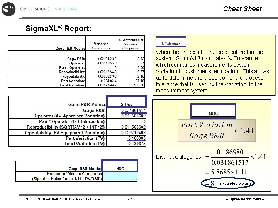Select Signal-to-Noise Ratio: 1.41 * PV/R&R label
The image size is (278, 208).
tap(67, 179)
